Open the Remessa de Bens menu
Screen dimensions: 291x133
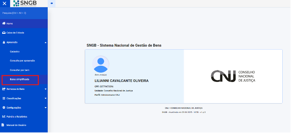24,89
